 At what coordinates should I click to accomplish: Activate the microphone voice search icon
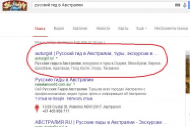pyautogui.click(x=184, y=6)
